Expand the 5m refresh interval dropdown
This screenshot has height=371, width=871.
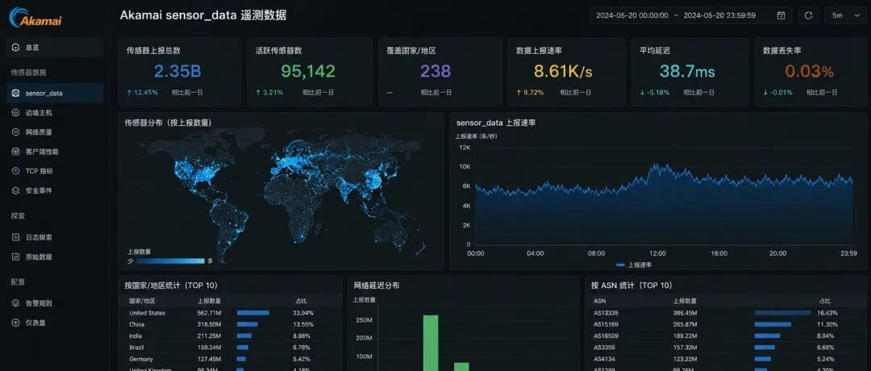coord(844,15)
